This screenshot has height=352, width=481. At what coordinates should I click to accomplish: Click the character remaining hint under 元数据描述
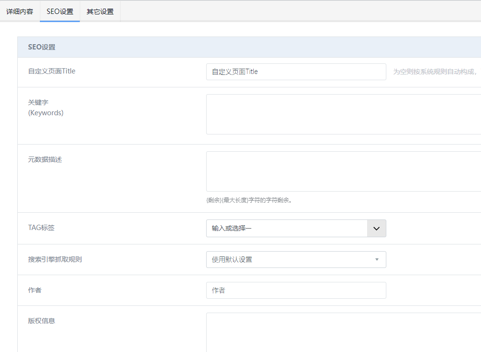(x=249, y=200)
